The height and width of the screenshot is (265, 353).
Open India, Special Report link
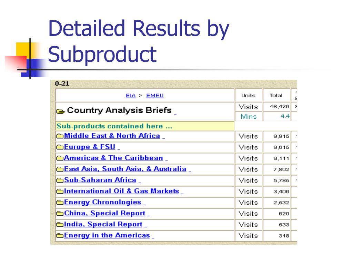[103, 224]
